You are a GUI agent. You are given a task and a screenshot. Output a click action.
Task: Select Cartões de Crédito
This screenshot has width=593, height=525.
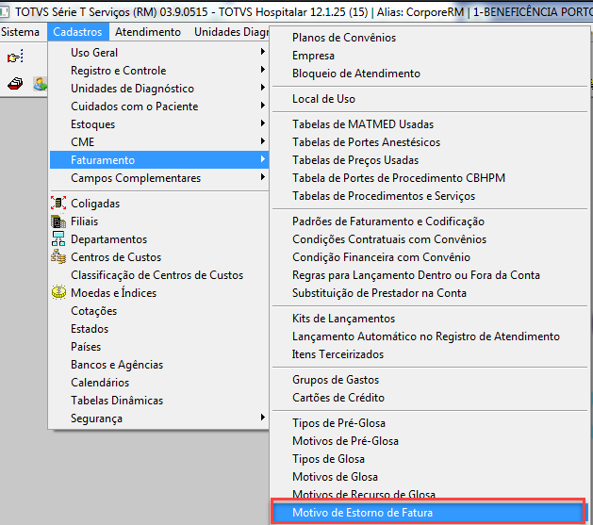[x=430, y=398]
